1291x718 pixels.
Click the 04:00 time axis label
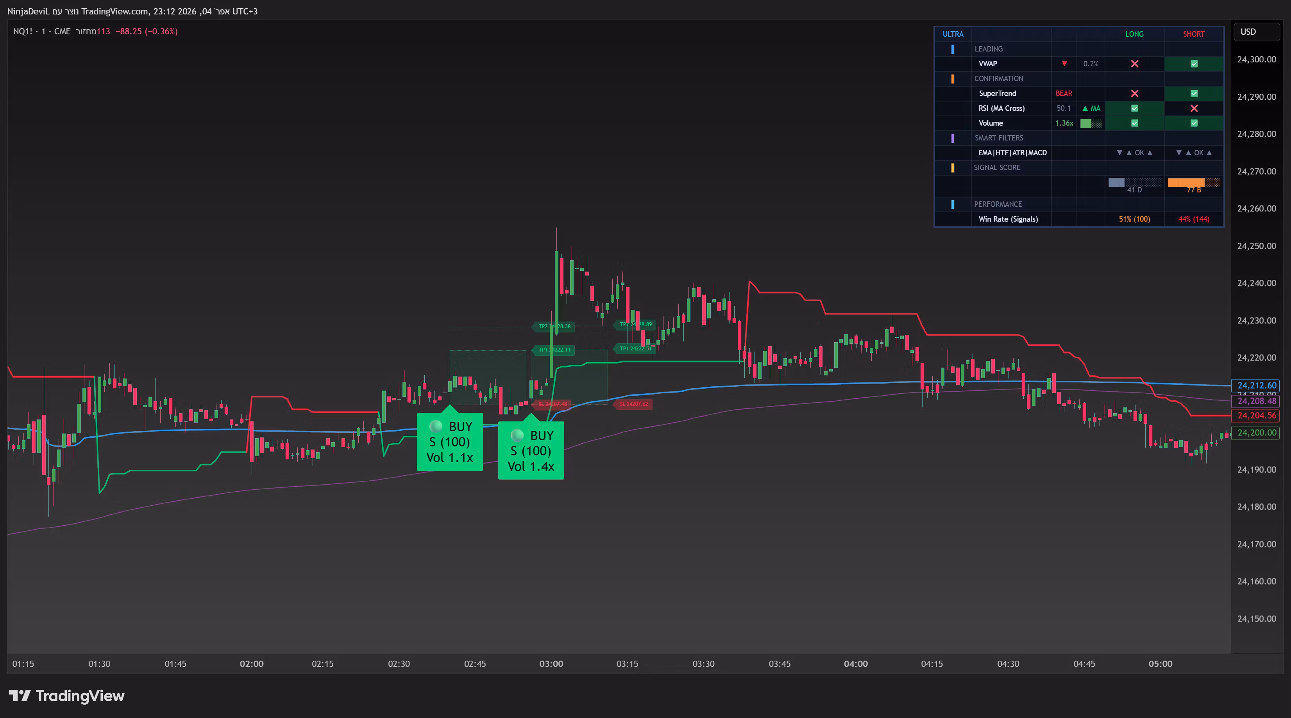point(855,664)
